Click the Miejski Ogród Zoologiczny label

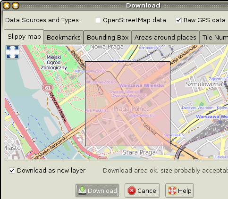click(x=54, y=62)
